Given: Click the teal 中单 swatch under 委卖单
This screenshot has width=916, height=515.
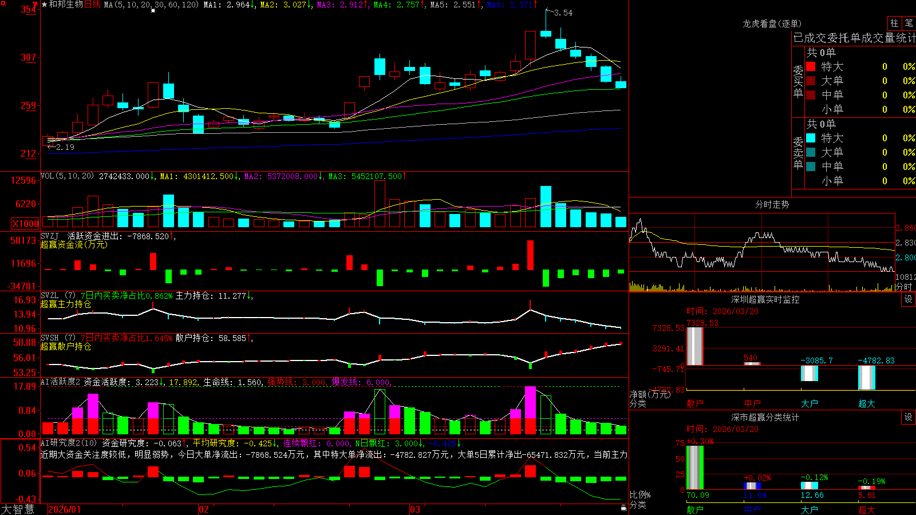Looking at the screenshot, I should pyautogui.click(x=811, y=167).
